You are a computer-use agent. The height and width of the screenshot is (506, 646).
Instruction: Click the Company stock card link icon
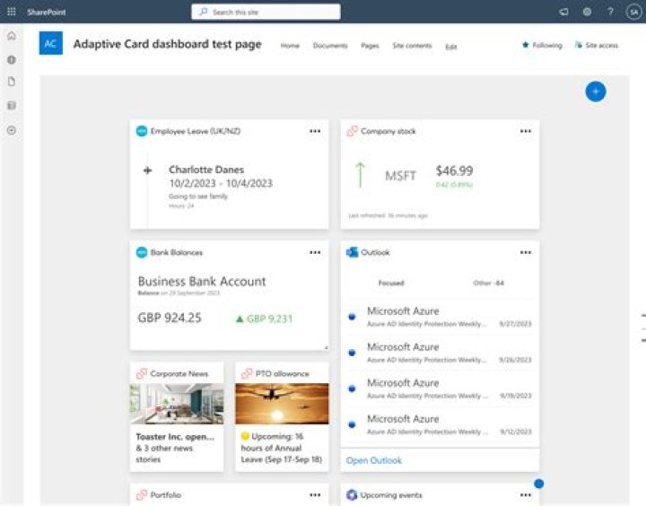[x=352, y=131]
